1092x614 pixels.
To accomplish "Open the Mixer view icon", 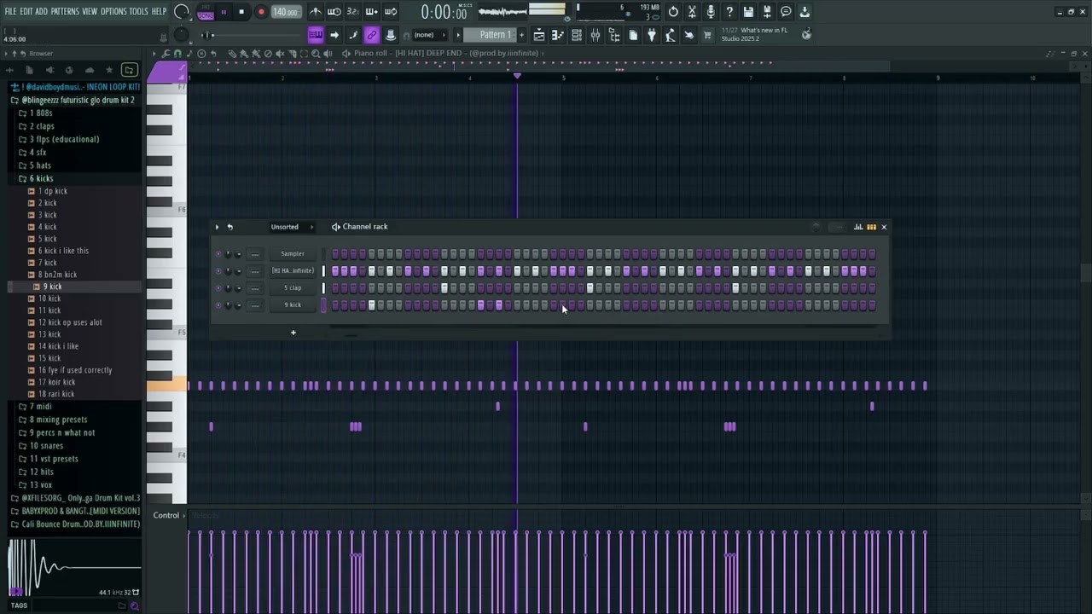I will pos(595,35).
